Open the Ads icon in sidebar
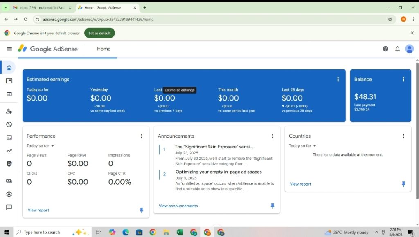The height and width of the screenshot is (237, 419). tap(9, 81)
